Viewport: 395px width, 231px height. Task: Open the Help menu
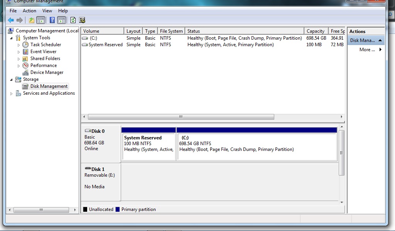click(x=63, y=11)
